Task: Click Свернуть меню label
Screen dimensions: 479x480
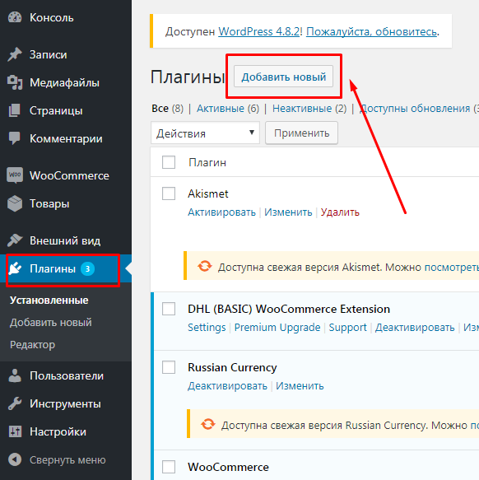Action: coord(67,459)
